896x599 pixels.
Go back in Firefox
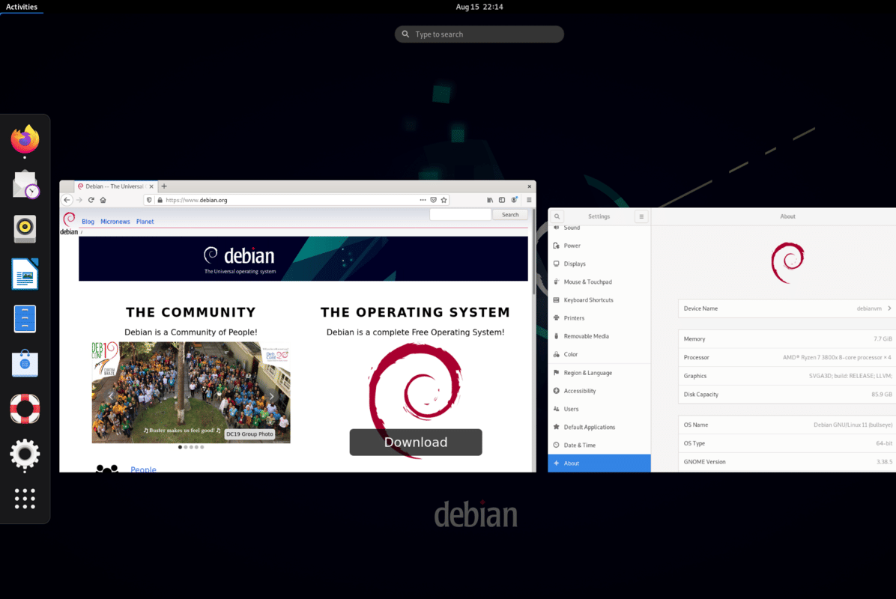(x=67, y=200)
